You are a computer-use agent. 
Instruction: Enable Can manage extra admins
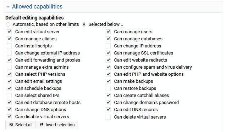pyautogui.click(x=9, y=67)
